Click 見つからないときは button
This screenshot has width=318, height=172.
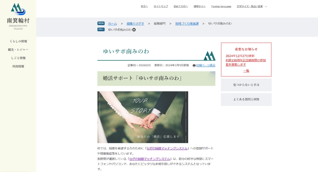pos(246,85)
